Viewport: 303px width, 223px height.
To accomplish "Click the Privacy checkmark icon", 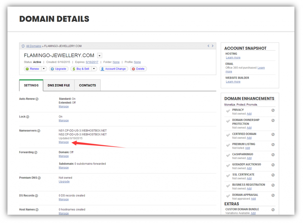I will coord(228,111).
